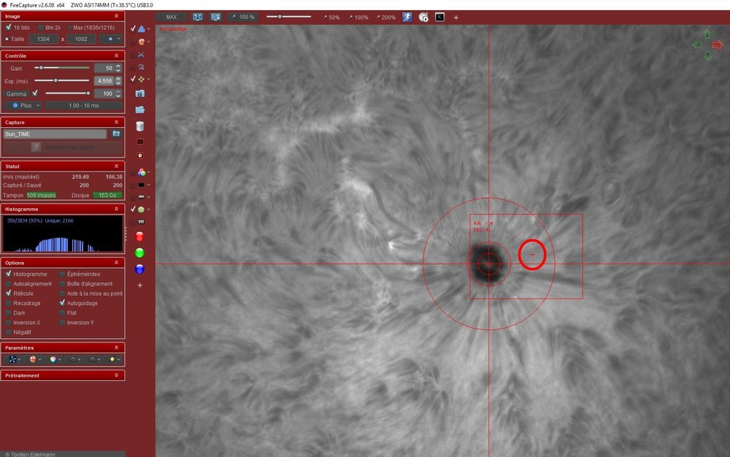
Task: Click the trash bin icon in sidebar
Action: click(139, 126)
